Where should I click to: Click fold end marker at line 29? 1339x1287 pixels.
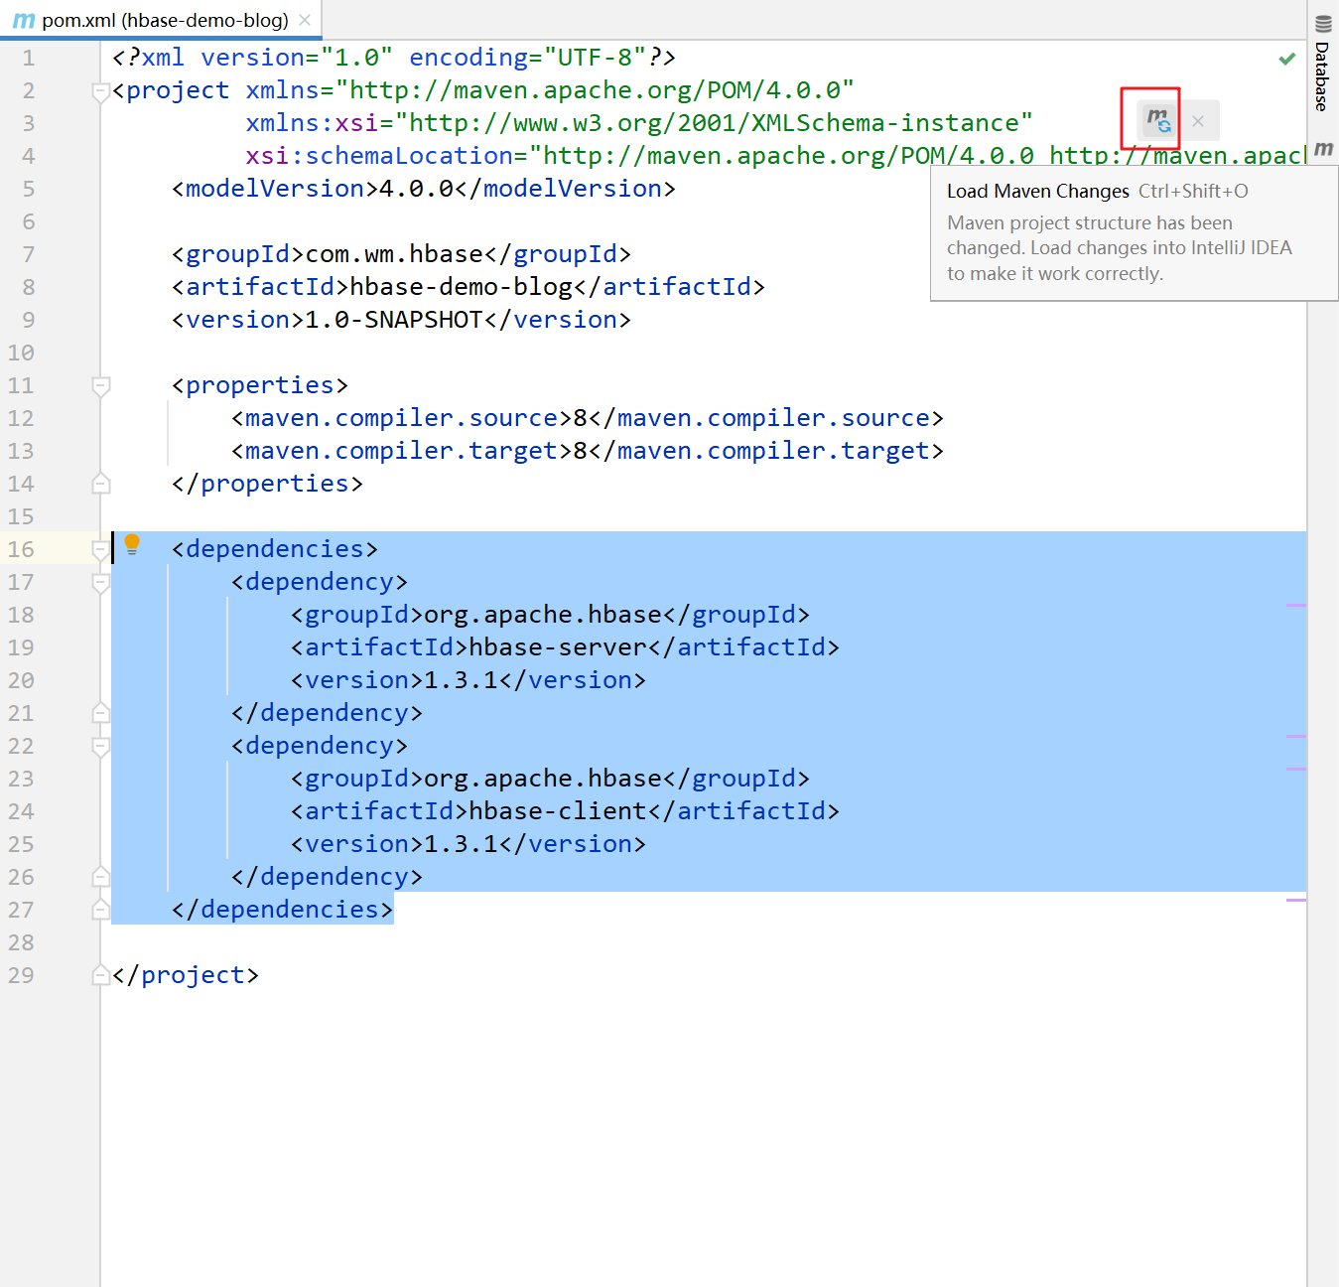[x=100, y=975]
